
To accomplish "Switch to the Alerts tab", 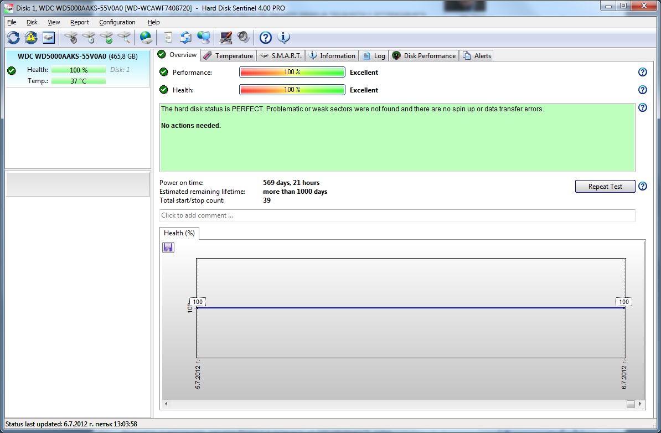I will pos(477,56).
